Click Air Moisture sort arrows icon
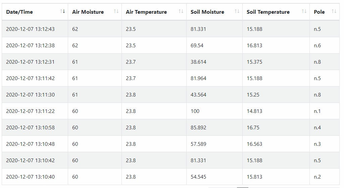Screen dimensions: 344x188 (x=116, y=11)
